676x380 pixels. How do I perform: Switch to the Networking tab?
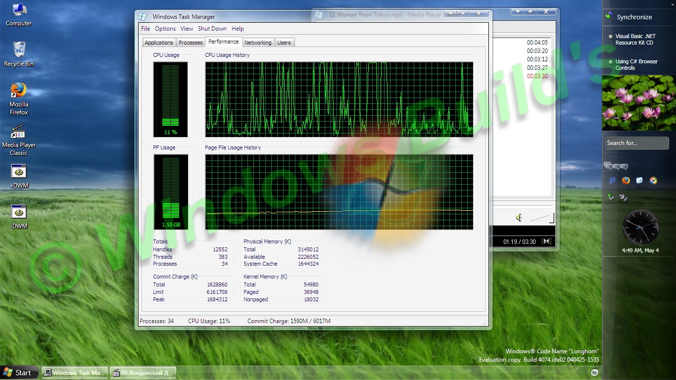pos(258,43)
